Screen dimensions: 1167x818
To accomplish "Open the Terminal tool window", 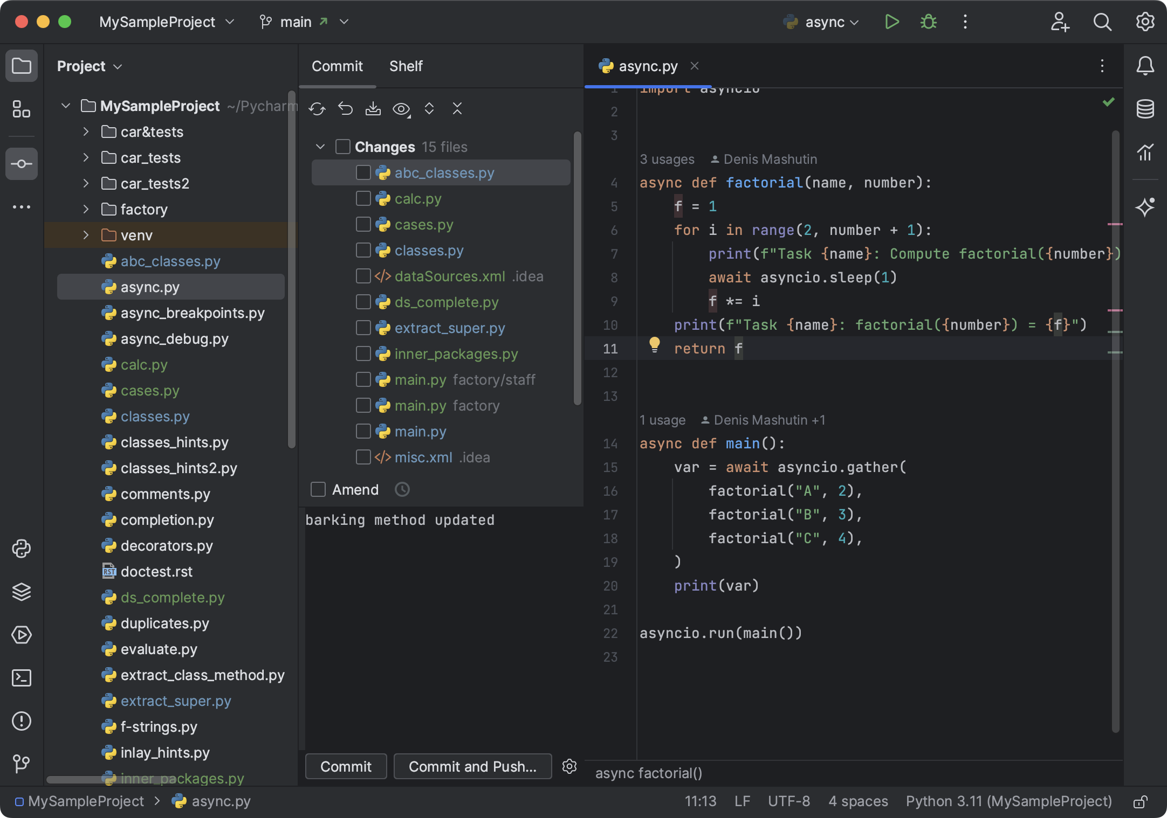I will (x=22, y=678).
